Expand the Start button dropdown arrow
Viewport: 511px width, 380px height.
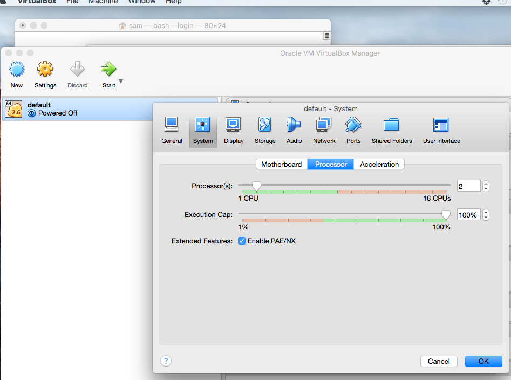click(121, 81)
